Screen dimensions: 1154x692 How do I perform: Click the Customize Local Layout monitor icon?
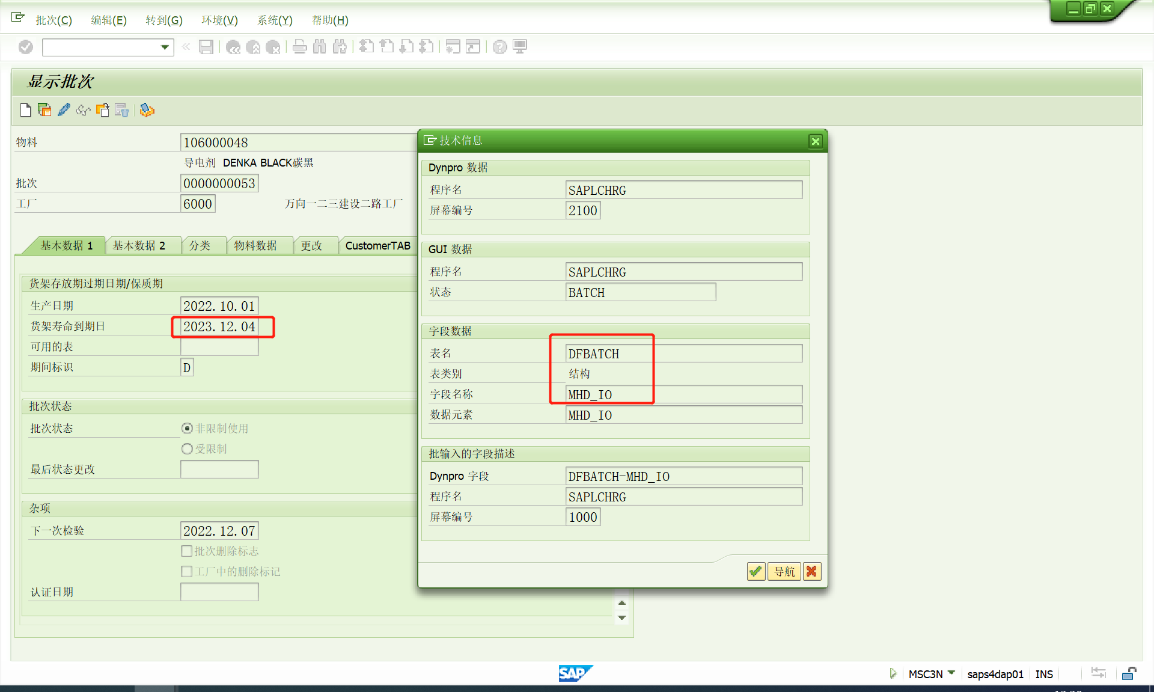[520, 47]
